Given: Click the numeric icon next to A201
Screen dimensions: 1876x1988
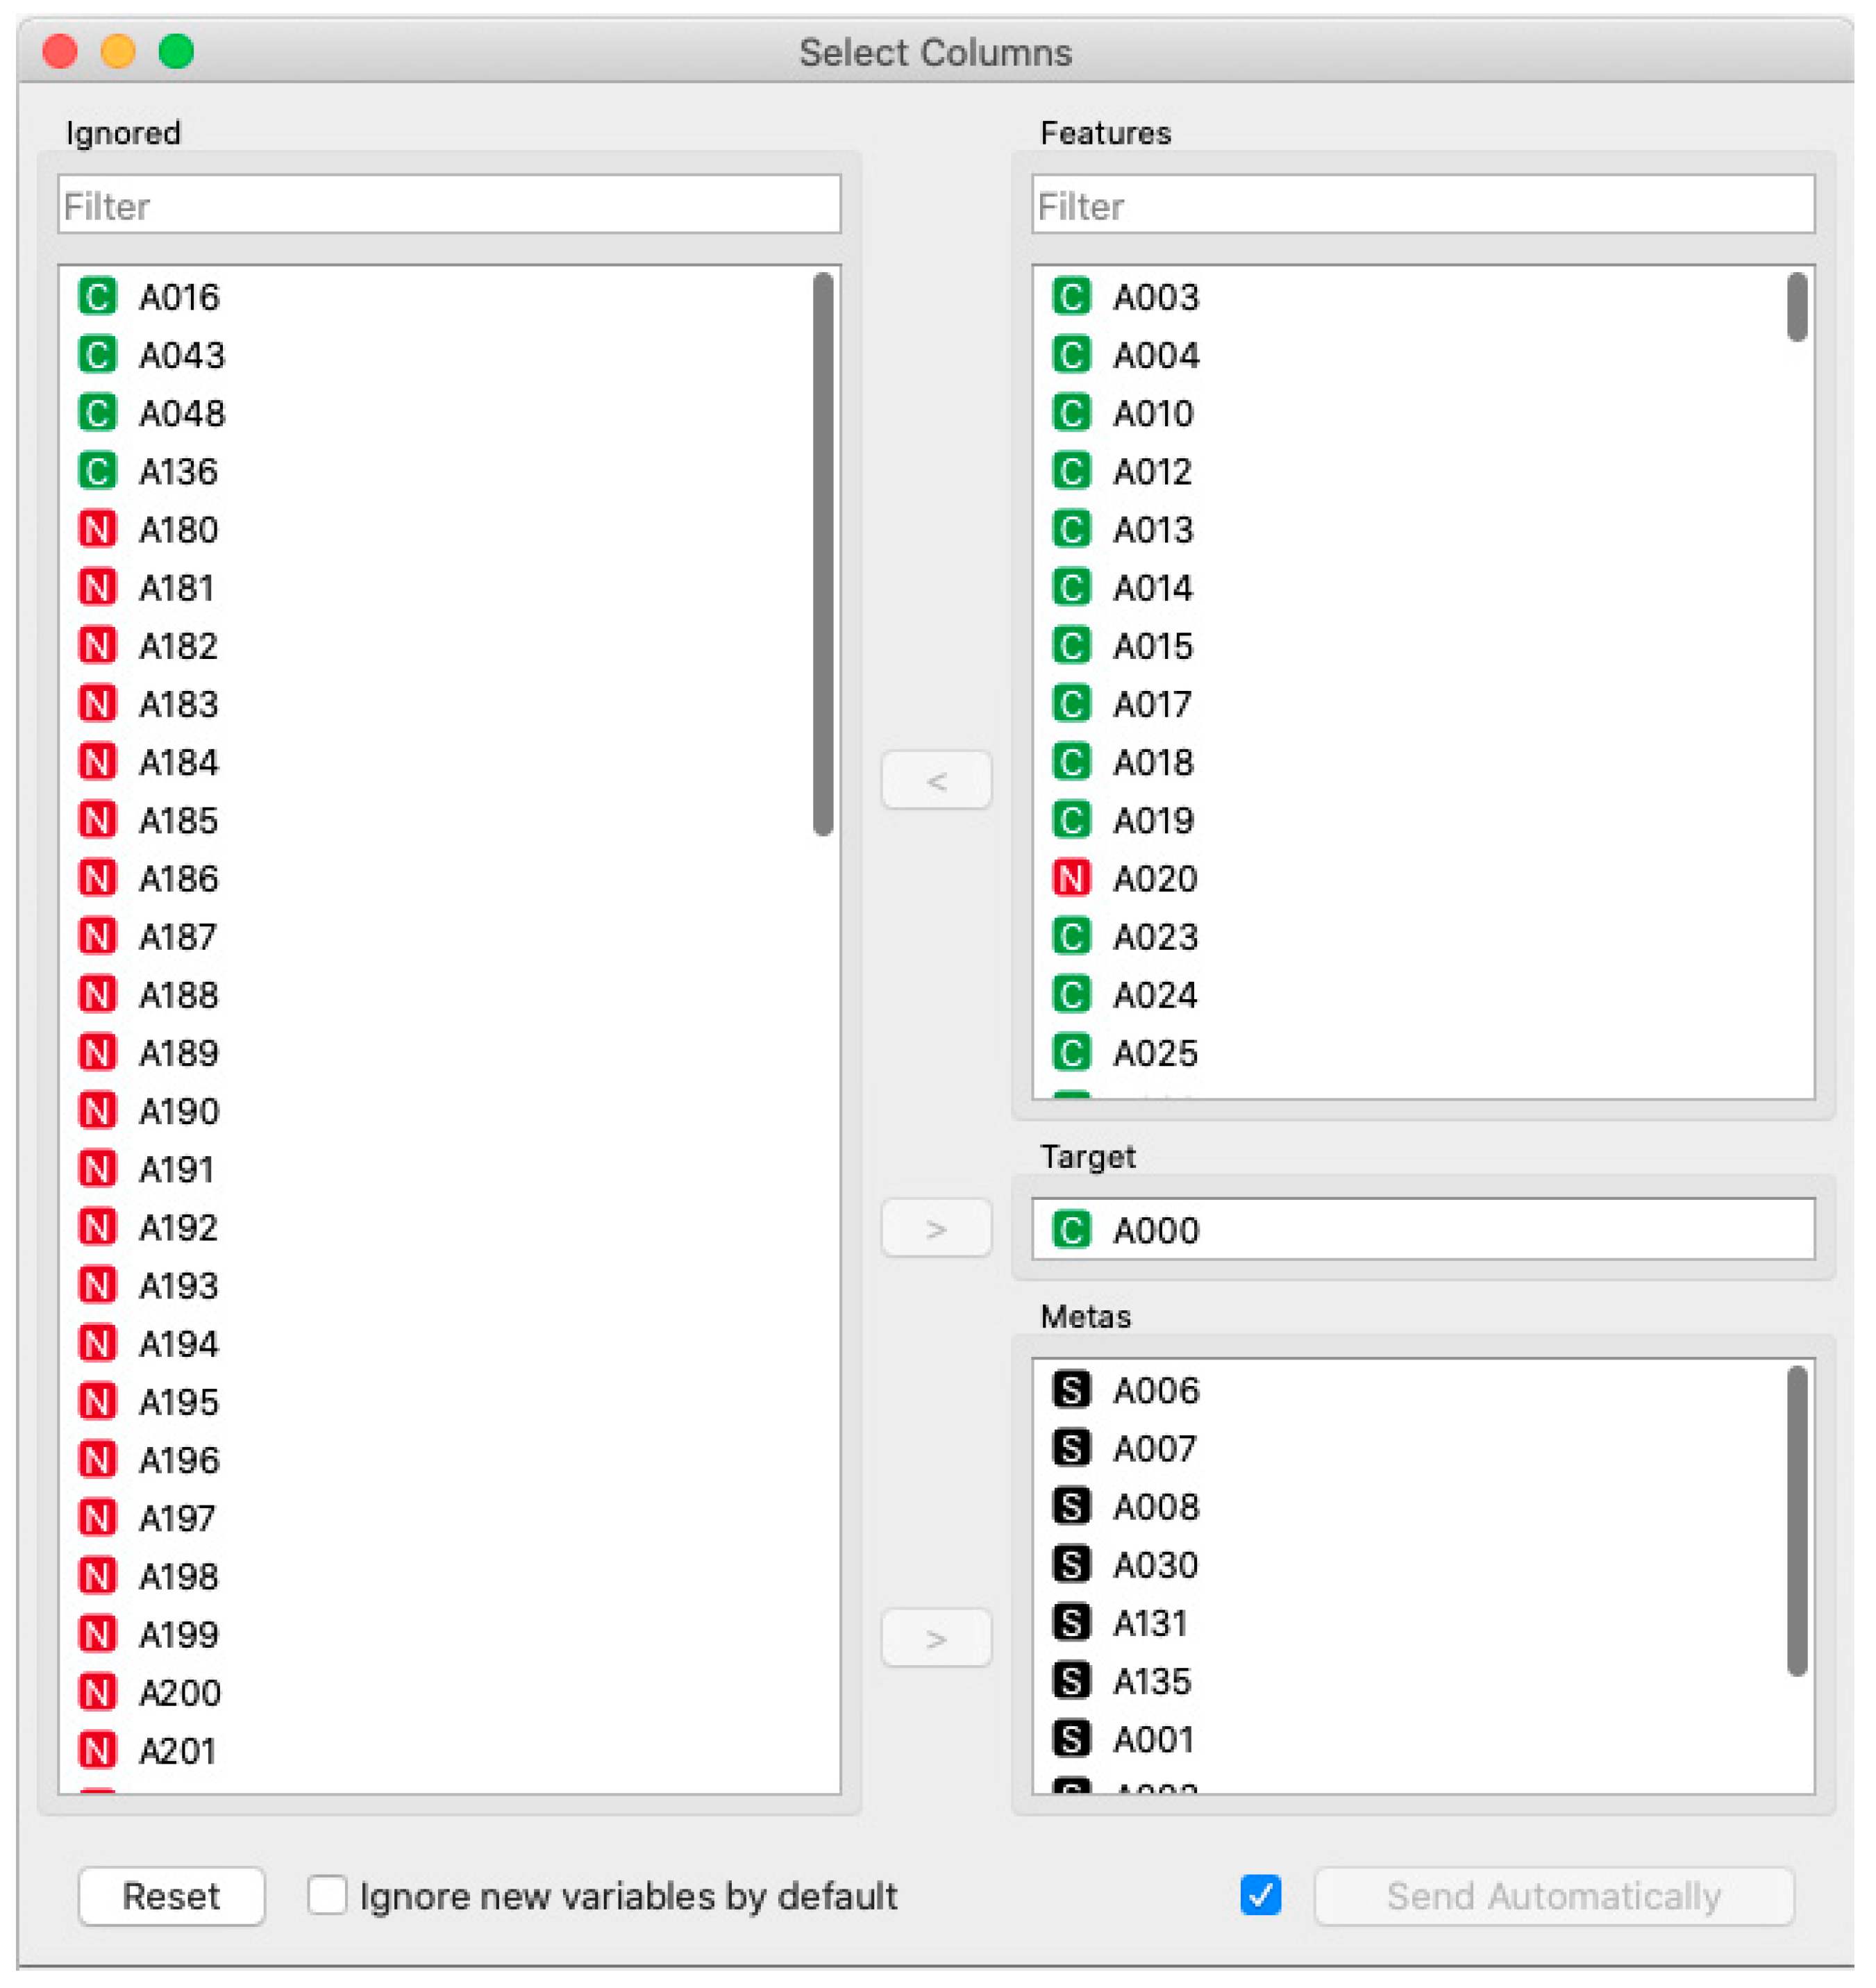Looking at the screenshot, I should (x=97, y=1750).
